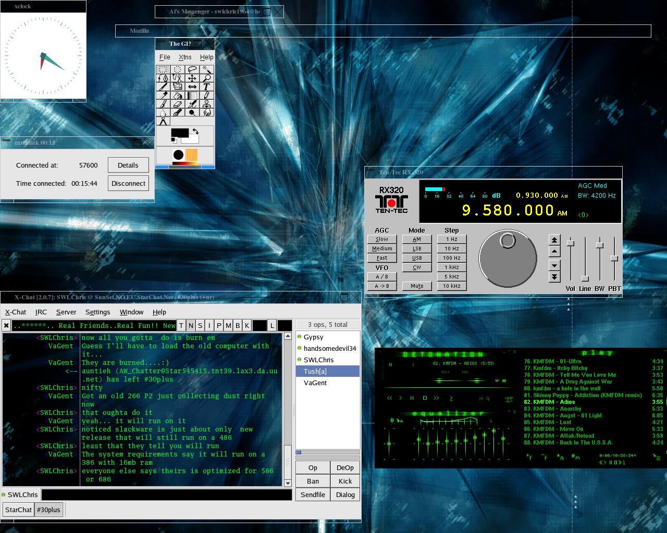Click the RX320 Vol slider handle
Viewport: 667px width, 533px height.
point(571,243)
